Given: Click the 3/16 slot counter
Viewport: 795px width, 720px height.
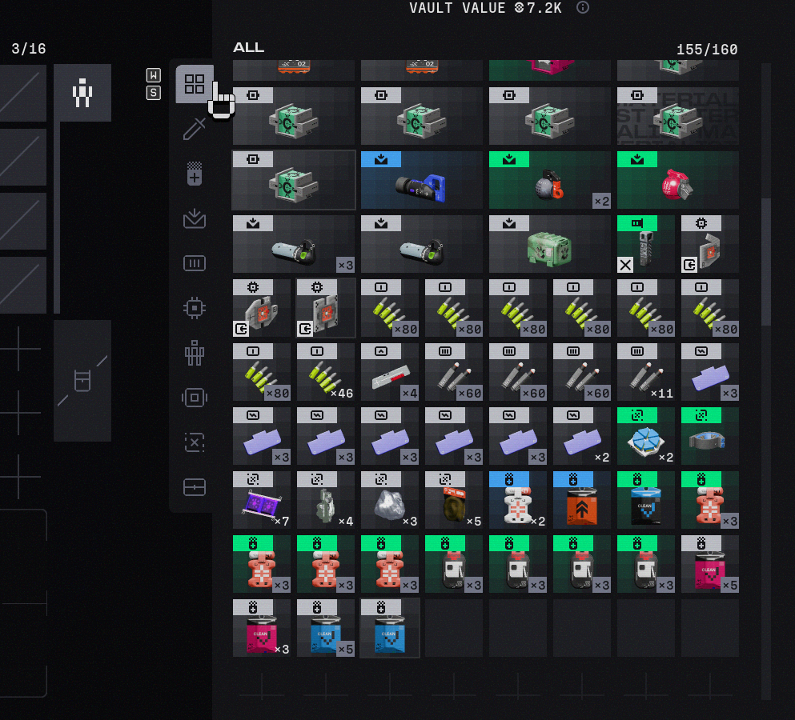Looking at the screenshot, I should coord(28,49).
